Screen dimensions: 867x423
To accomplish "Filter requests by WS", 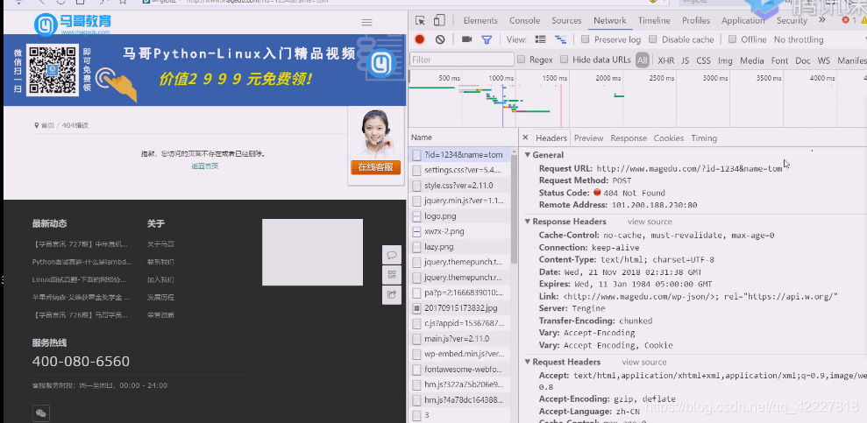I will [x=824, y=60].
